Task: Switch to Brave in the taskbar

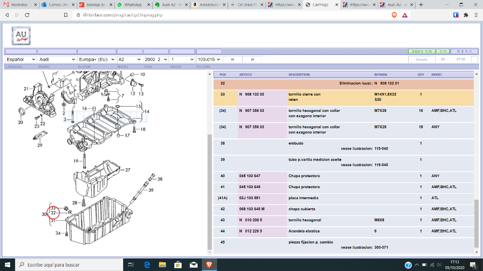Action: (x=209, y=265)
